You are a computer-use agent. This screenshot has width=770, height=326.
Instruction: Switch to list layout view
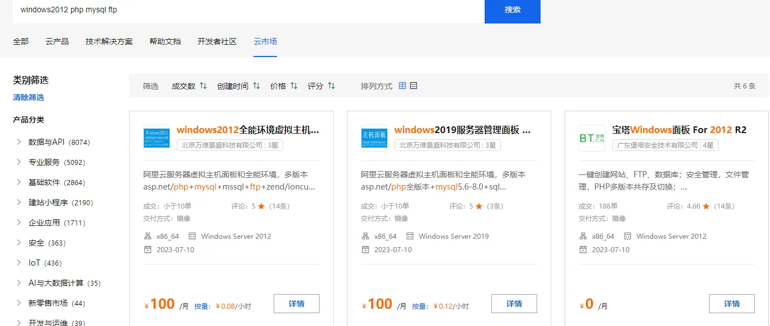pos(413,85)
